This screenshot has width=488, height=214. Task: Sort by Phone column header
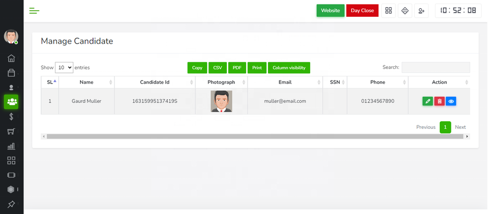coord(378,82)
